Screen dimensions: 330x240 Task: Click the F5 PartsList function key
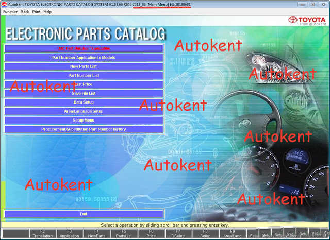click(124, 234)
